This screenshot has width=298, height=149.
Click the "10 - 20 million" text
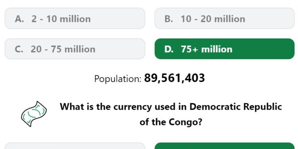213,19
